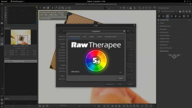
Task: Open the Detail tools tab icon
Action: (x=163, y=16)
